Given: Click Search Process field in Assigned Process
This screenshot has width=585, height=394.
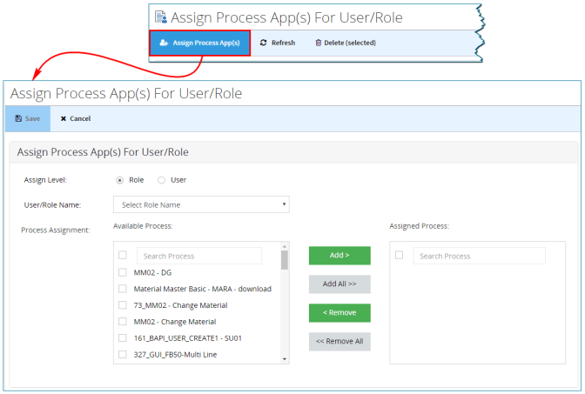Looking at the screenshot, I should 479,256.
